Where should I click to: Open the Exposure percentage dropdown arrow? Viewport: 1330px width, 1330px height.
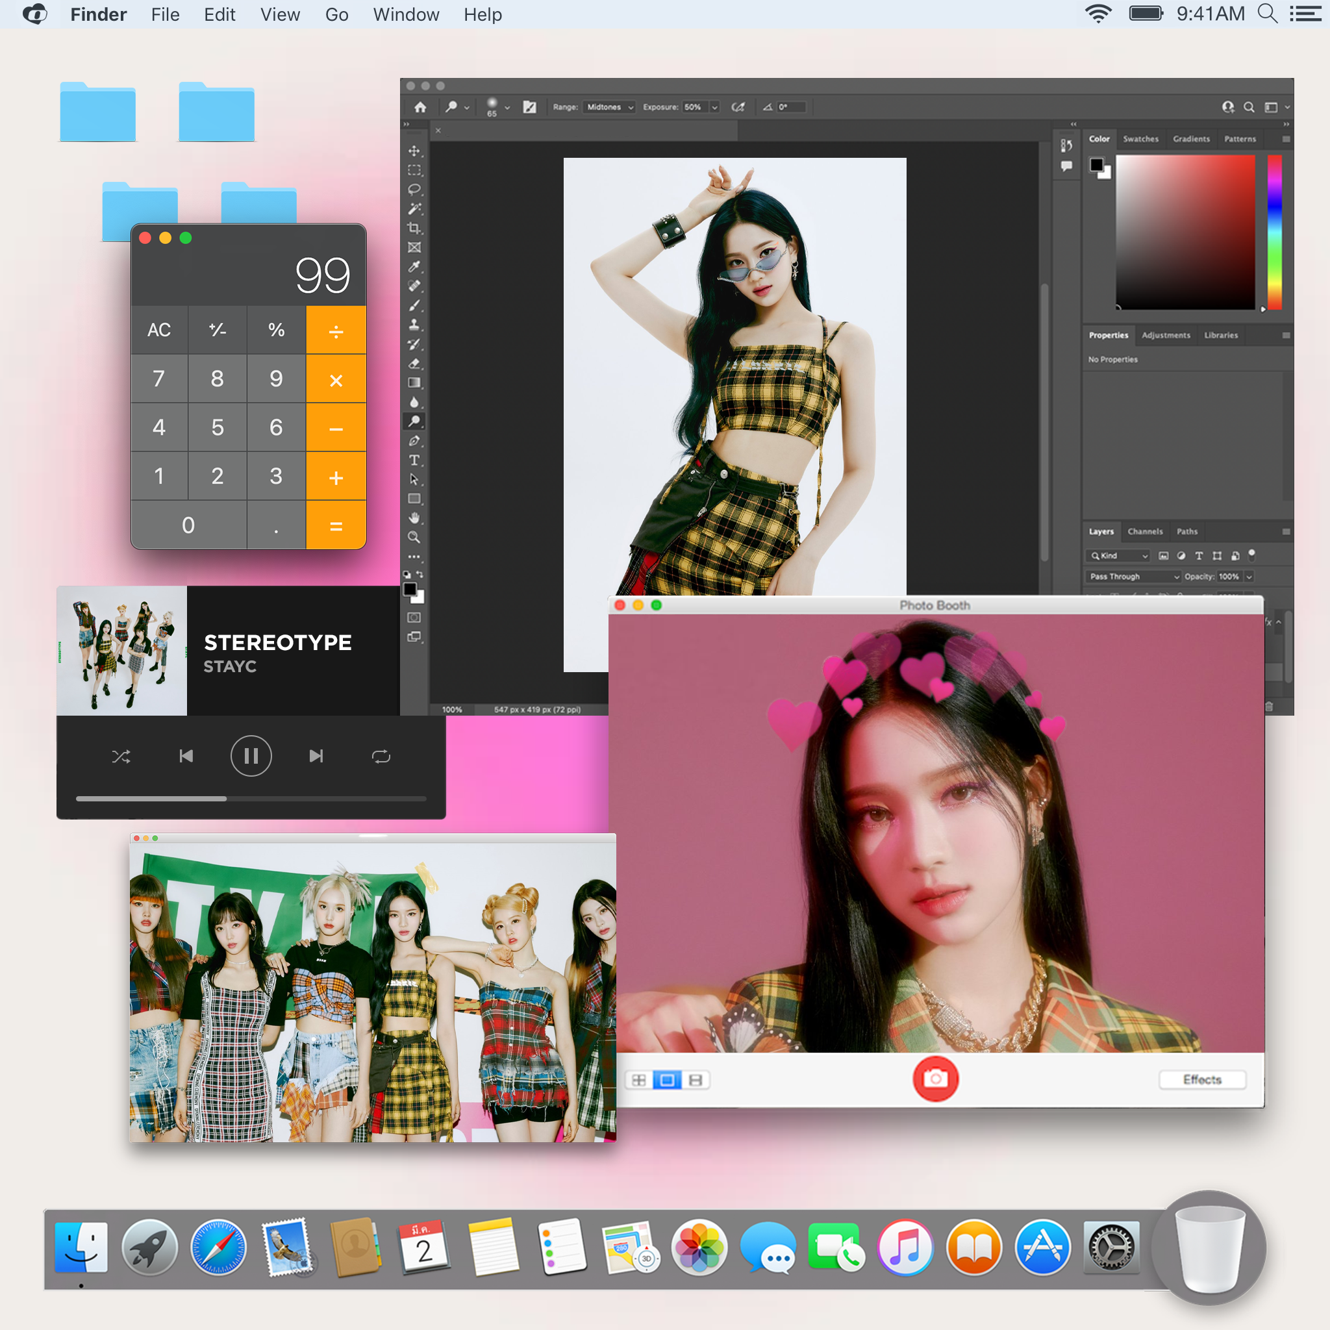[x=714, y=107]
